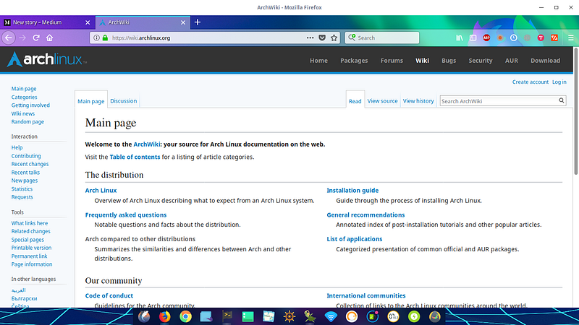Viewport: 579px width, 325px height.
Task: Click the Read tab
Action: click(x=355, y=101)
